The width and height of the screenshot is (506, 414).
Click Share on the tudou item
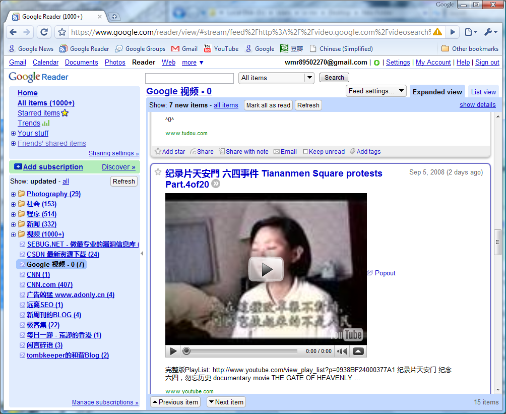[202, 151]
